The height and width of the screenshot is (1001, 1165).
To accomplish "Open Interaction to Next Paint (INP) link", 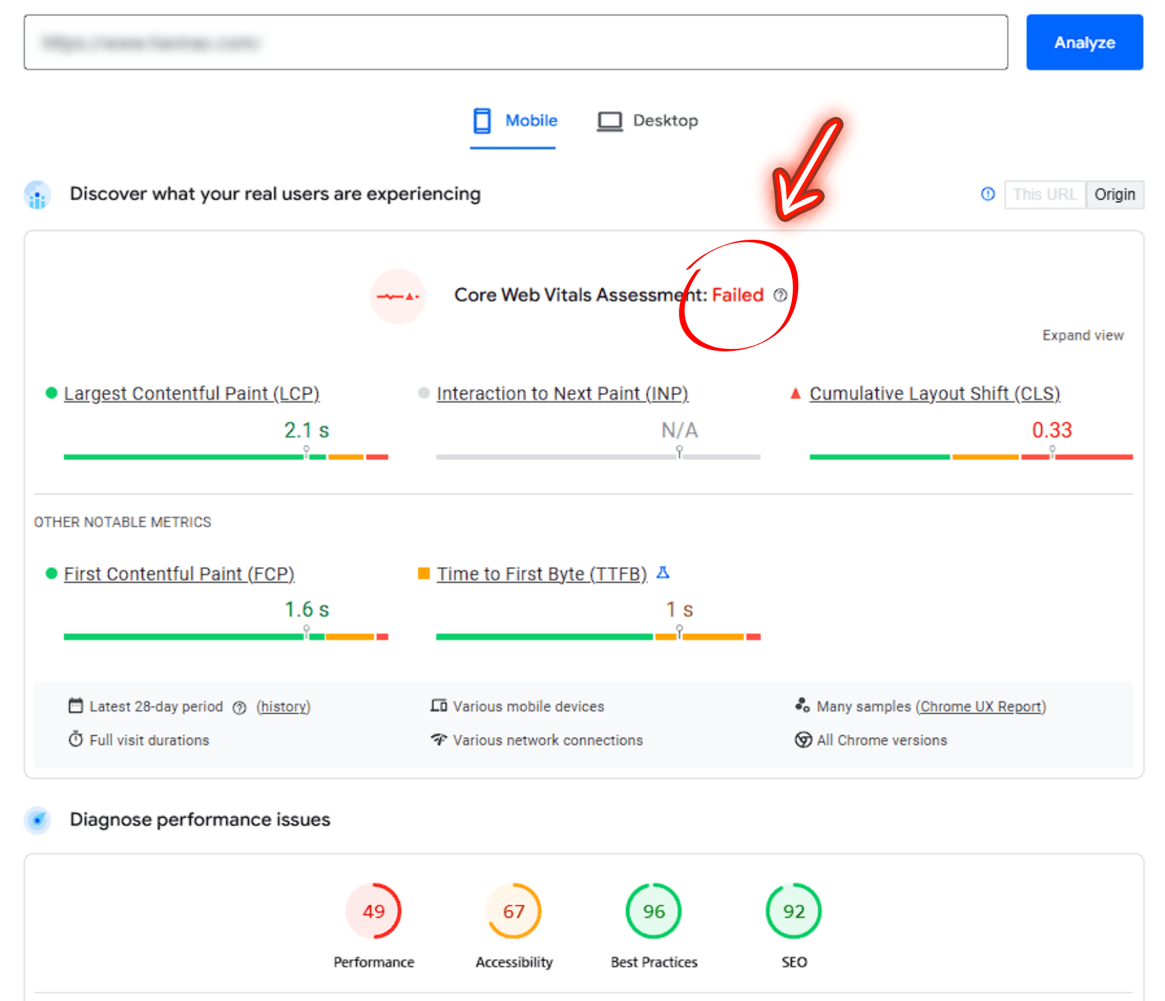I will click(x=562, y=394).
